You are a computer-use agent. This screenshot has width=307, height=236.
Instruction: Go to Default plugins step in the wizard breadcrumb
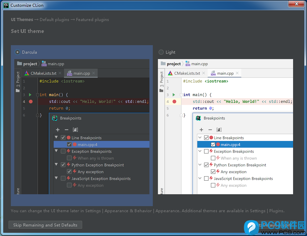(x=54, y=20)
